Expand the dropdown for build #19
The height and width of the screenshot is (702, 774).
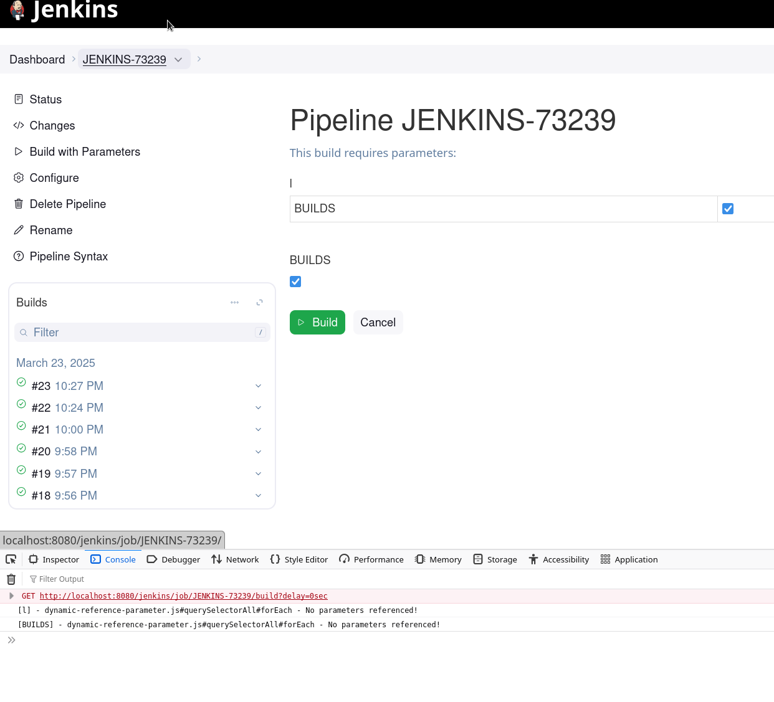258,474
